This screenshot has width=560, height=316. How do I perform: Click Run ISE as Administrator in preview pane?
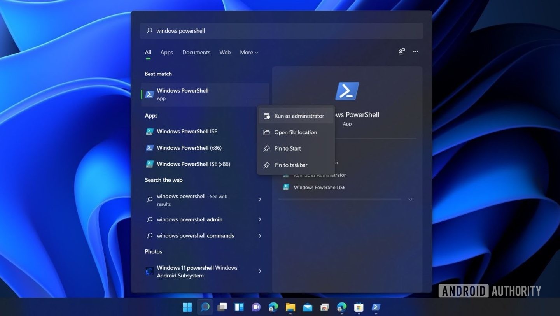coord(320,175)
